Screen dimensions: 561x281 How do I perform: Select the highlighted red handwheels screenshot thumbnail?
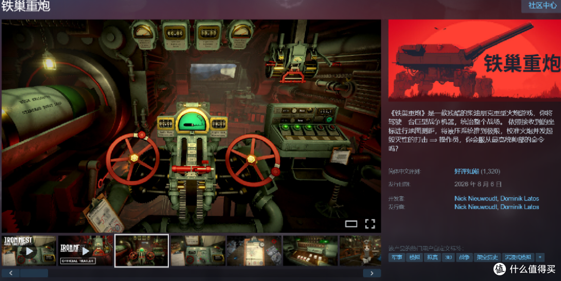pos(142,250)
